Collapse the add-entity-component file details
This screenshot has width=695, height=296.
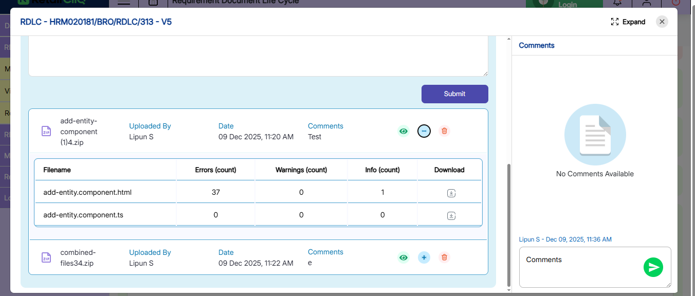(x=424, y=131)
